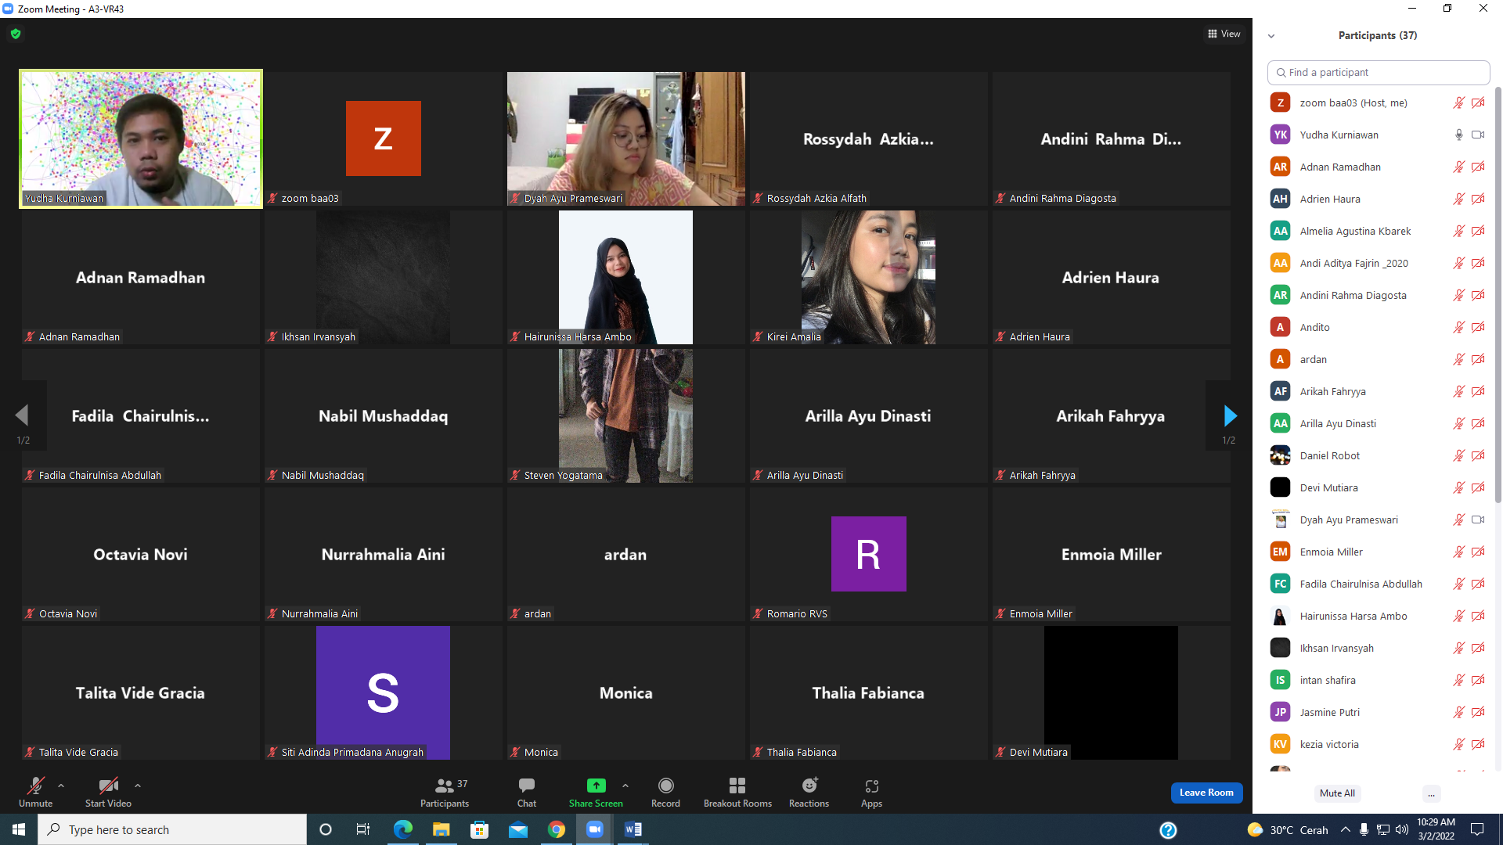Open the Cortana circle in taskbar
Screen dimensions: 1503x845
click(x=326, y=829)
